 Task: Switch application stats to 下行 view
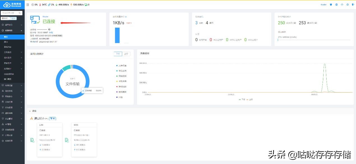point(118,54)
